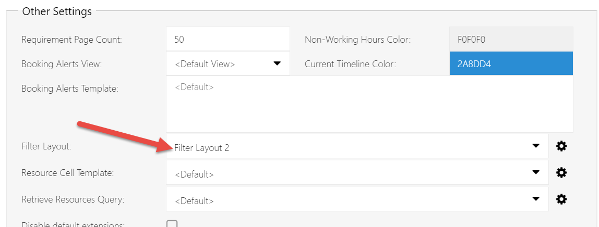Open Resource Cell Template settings gear

click(x=561, y=172)
